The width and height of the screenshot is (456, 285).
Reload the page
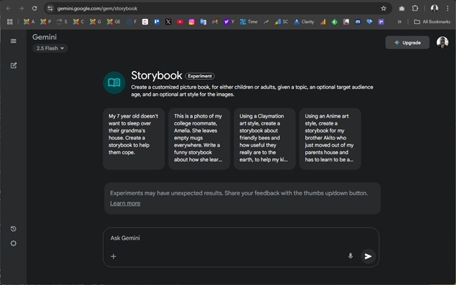tap(34, 8)
